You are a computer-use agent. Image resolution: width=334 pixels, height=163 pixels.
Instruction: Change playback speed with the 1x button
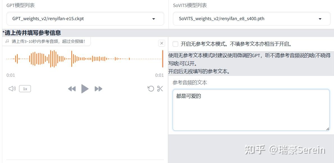(x=25, y=89)
